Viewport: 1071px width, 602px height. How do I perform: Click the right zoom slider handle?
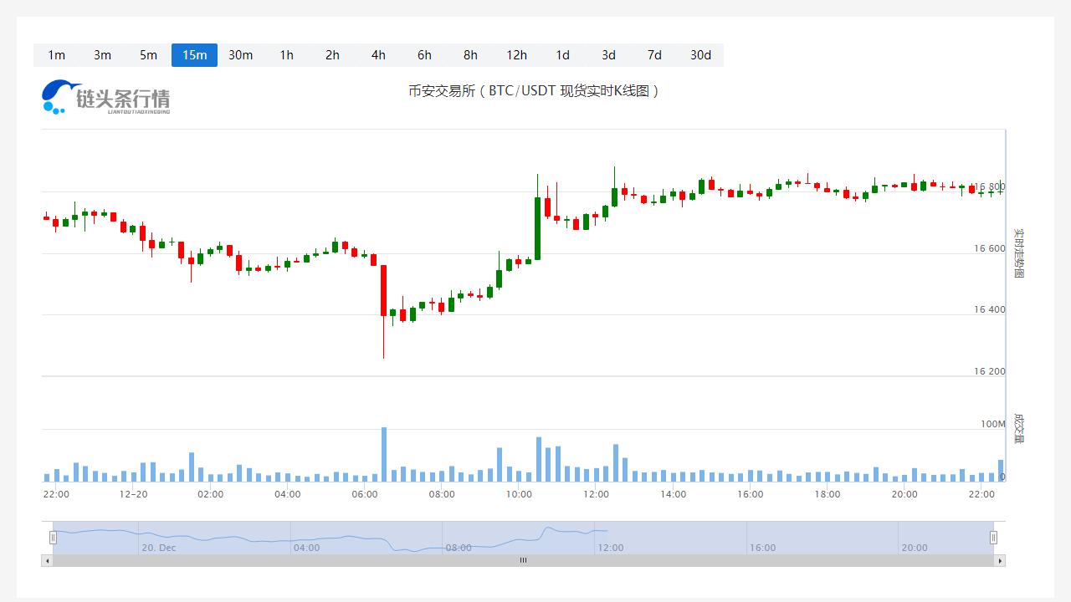coord(993,538)
